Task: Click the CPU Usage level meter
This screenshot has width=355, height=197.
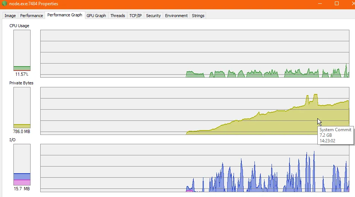Action: point(22,51)
